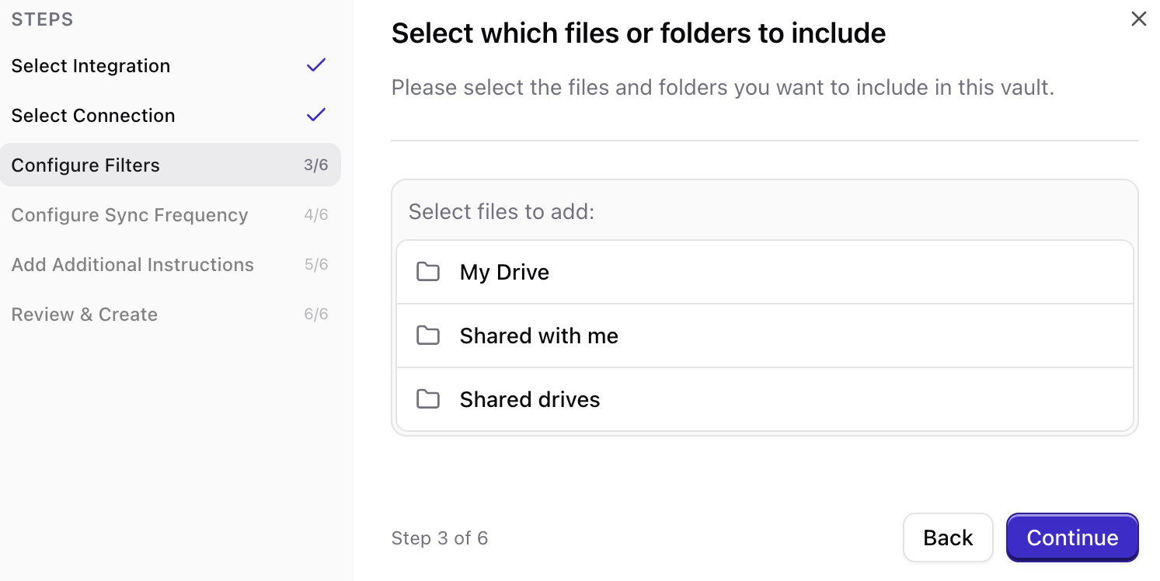The width and height of the screenshot is (1160, 581).
Task: Choose the Shared with me folder
Action: (x=538, y=336)
